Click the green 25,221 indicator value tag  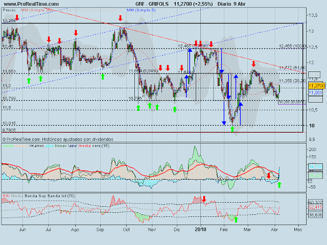coord(315,176)
